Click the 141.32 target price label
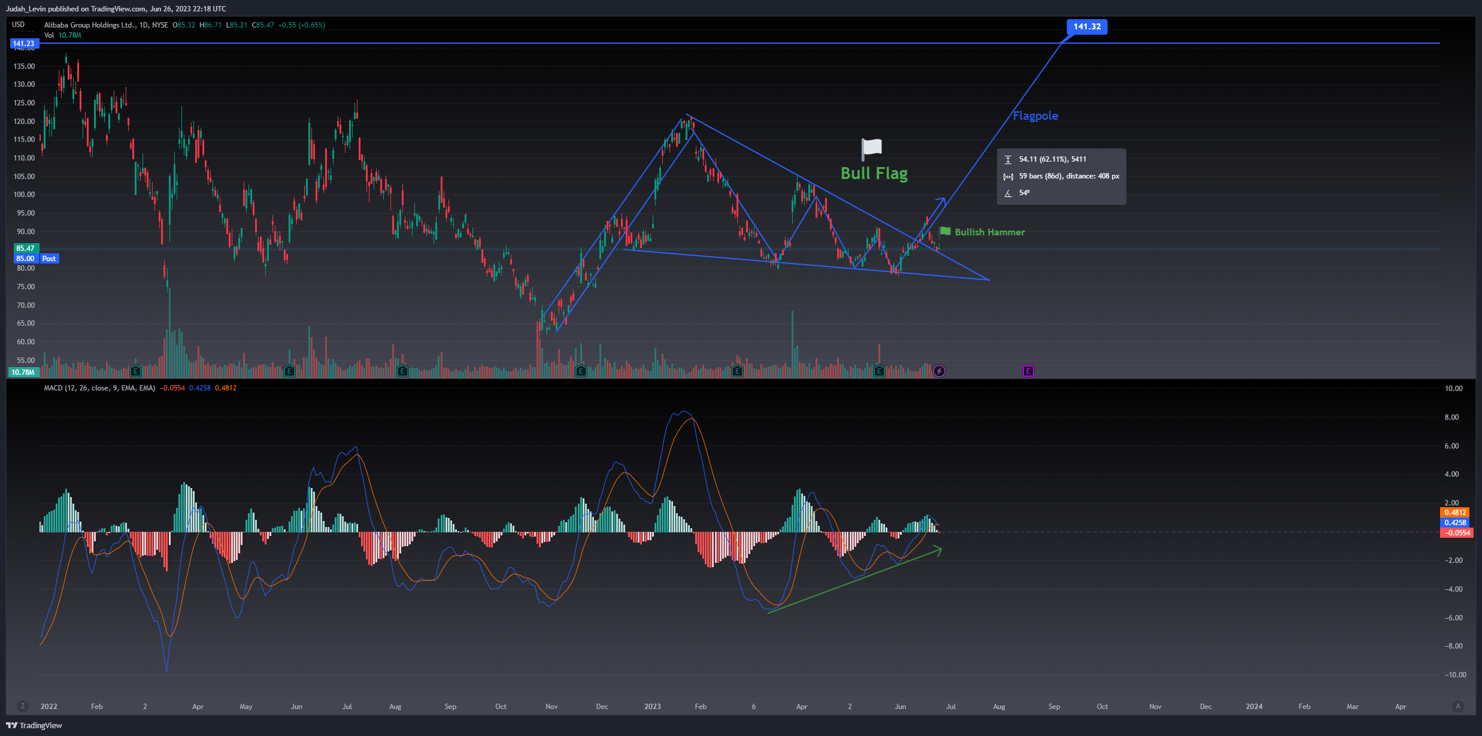Viewport: 1482px width, 736px height. click(1087, 26)
